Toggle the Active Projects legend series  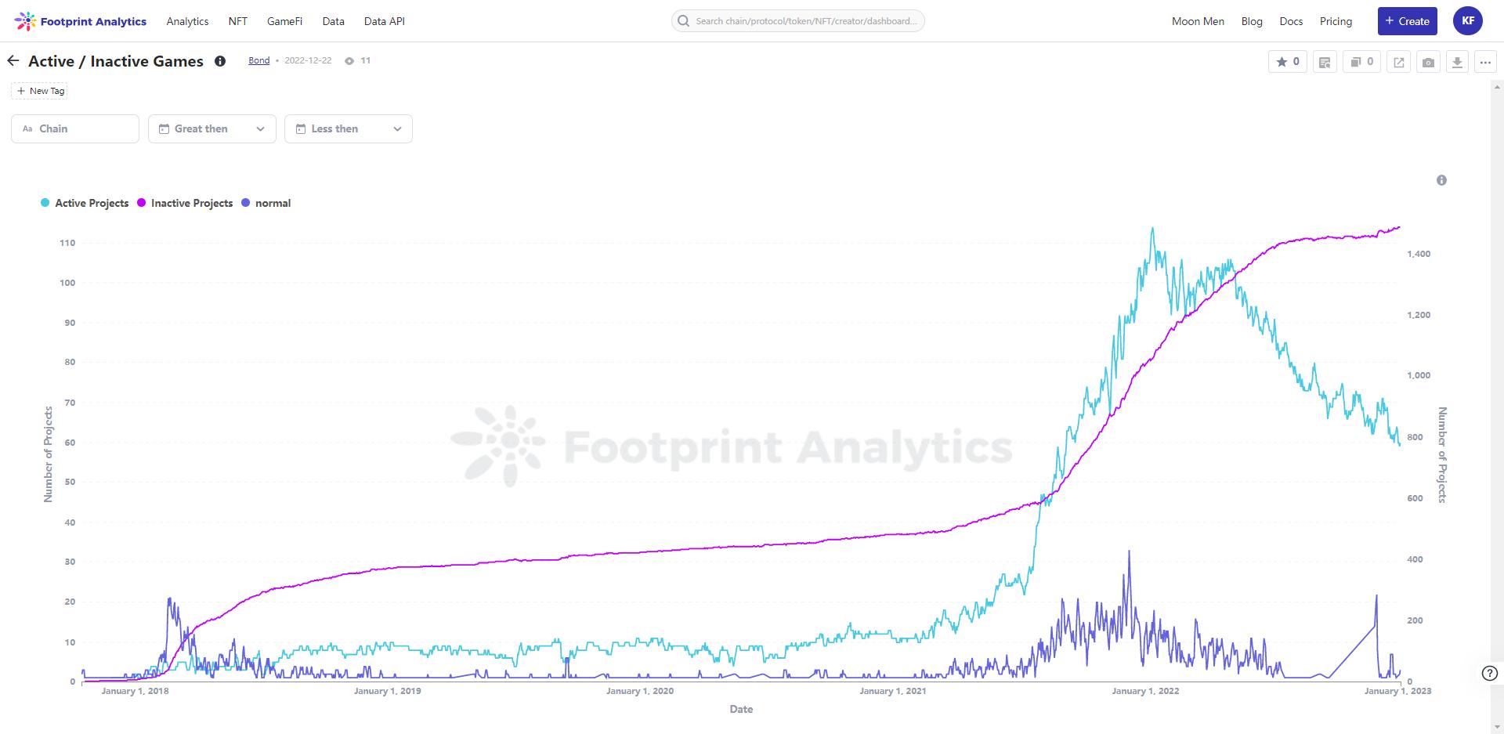[85, 203]
